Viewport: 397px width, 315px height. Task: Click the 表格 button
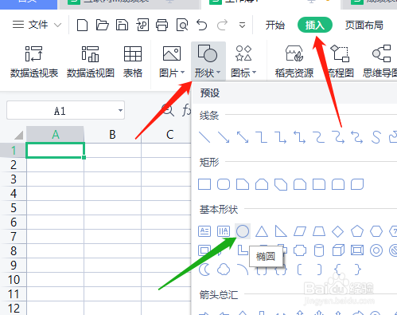(x=133, y=61)
